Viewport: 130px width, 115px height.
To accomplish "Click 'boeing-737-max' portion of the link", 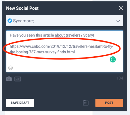I will [x=30, y=52].
